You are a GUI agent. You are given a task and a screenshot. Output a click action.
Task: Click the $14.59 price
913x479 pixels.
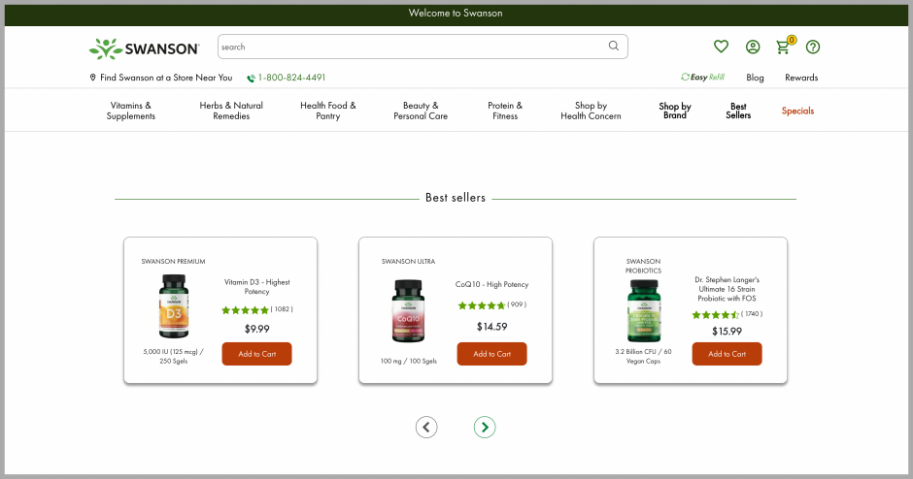pyautogui.click(x=492, y=327)
